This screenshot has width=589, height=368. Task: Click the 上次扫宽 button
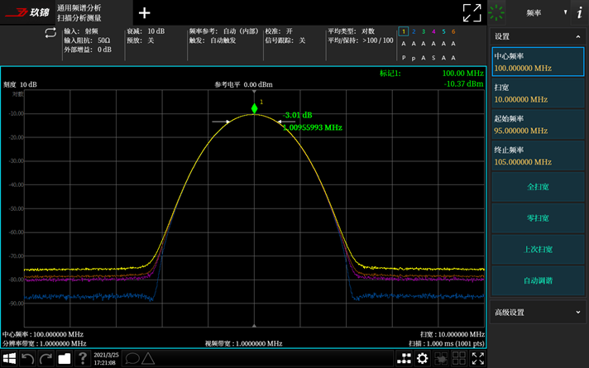[538, 249]
